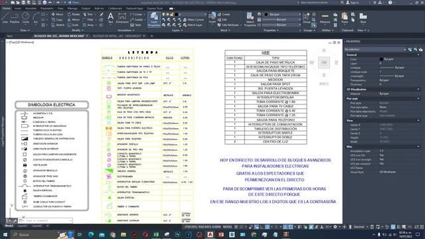Select the Dimension tool
The width and height of the screenshot is (425, 239).
122,18
